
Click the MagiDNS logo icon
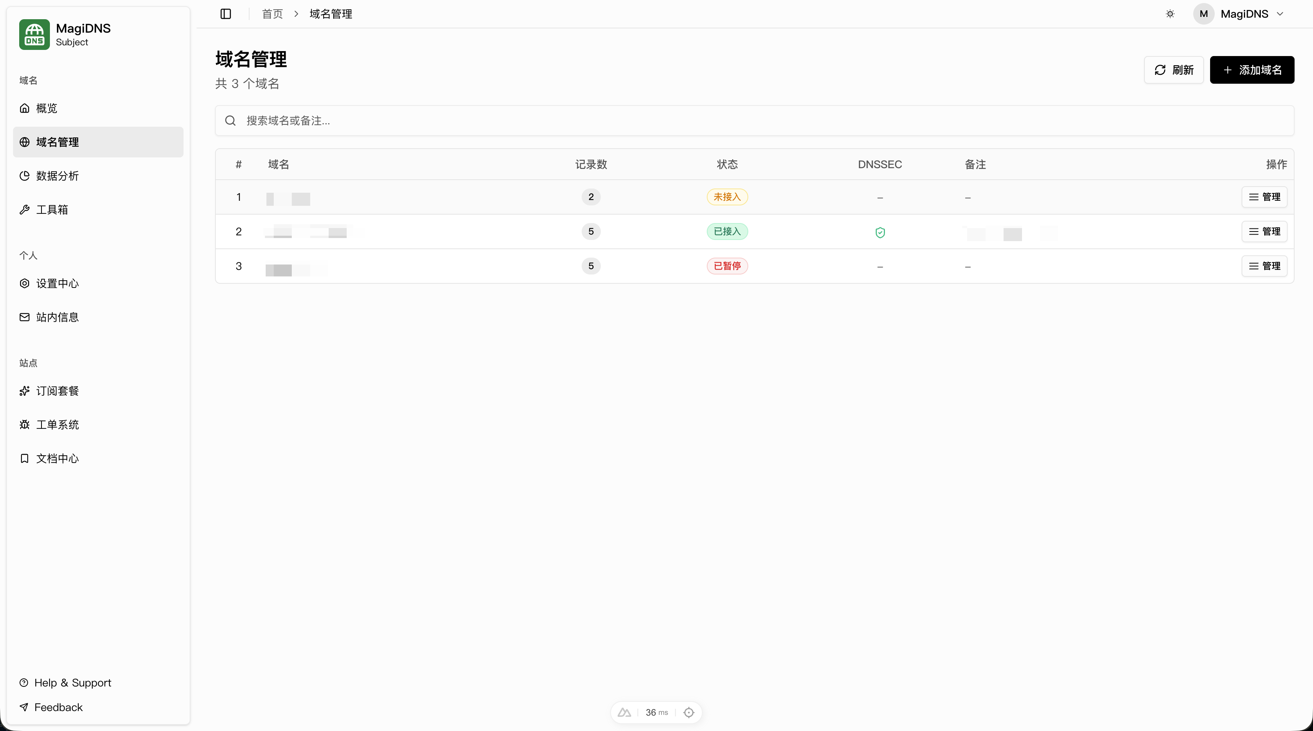(x=34, y=34)
